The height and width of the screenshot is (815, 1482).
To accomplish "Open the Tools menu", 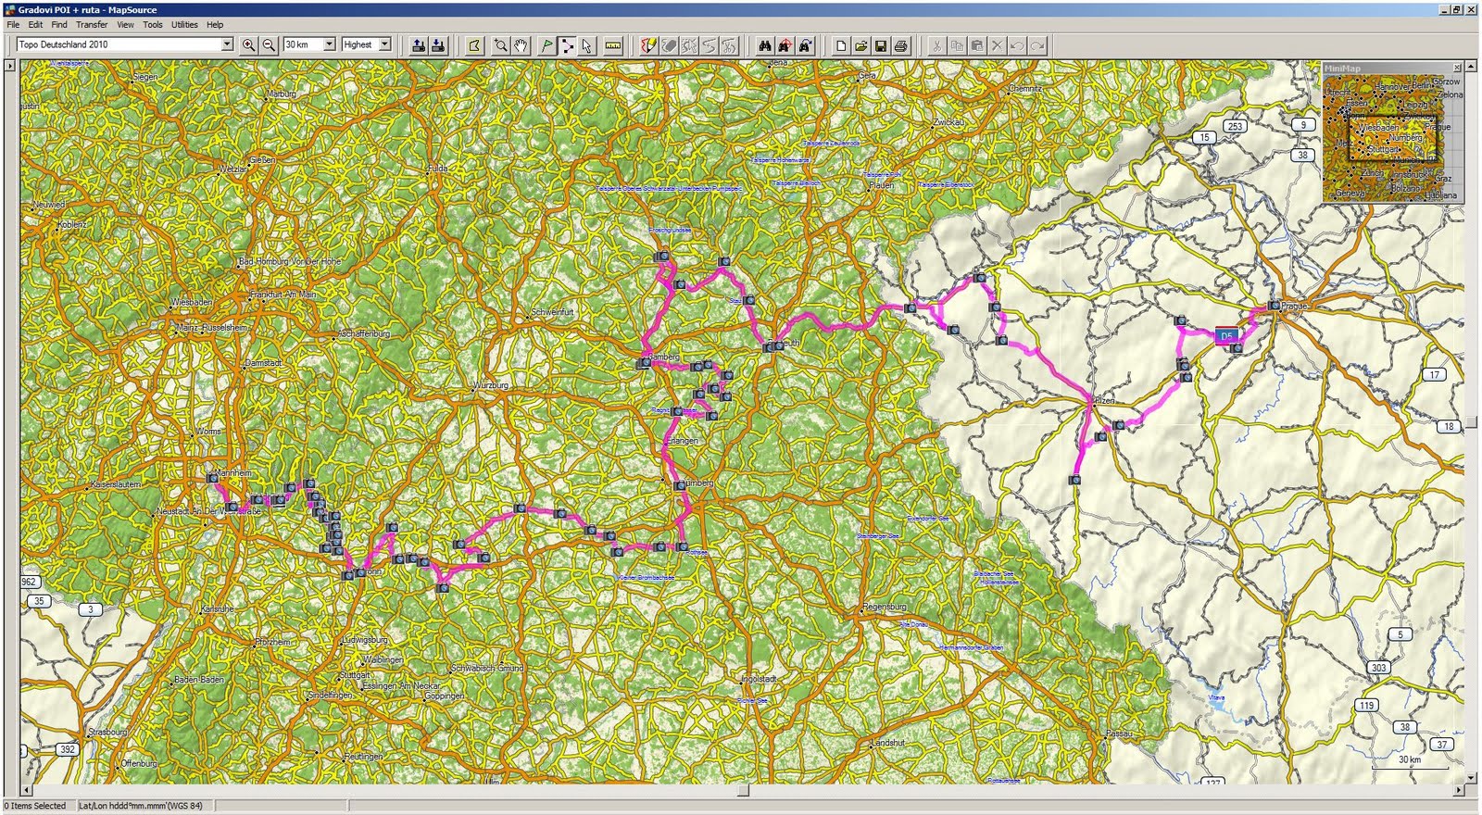I will [x=153, y=25].
